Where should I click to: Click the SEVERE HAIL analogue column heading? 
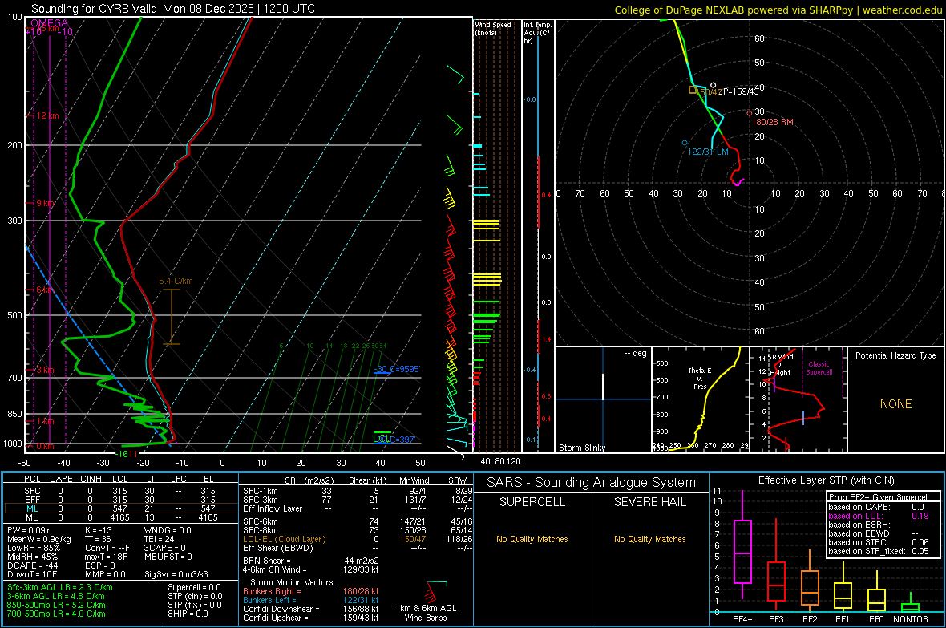(649, 502)
